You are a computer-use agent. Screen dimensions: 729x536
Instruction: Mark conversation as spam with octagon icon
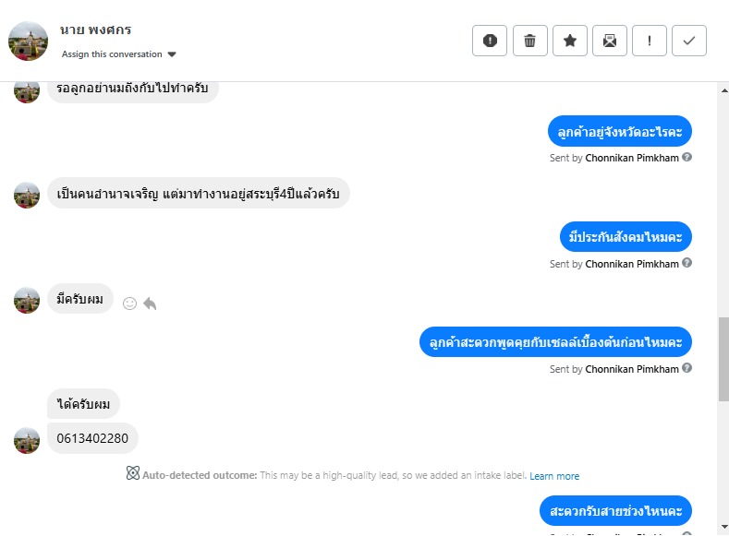pos(490,41)
